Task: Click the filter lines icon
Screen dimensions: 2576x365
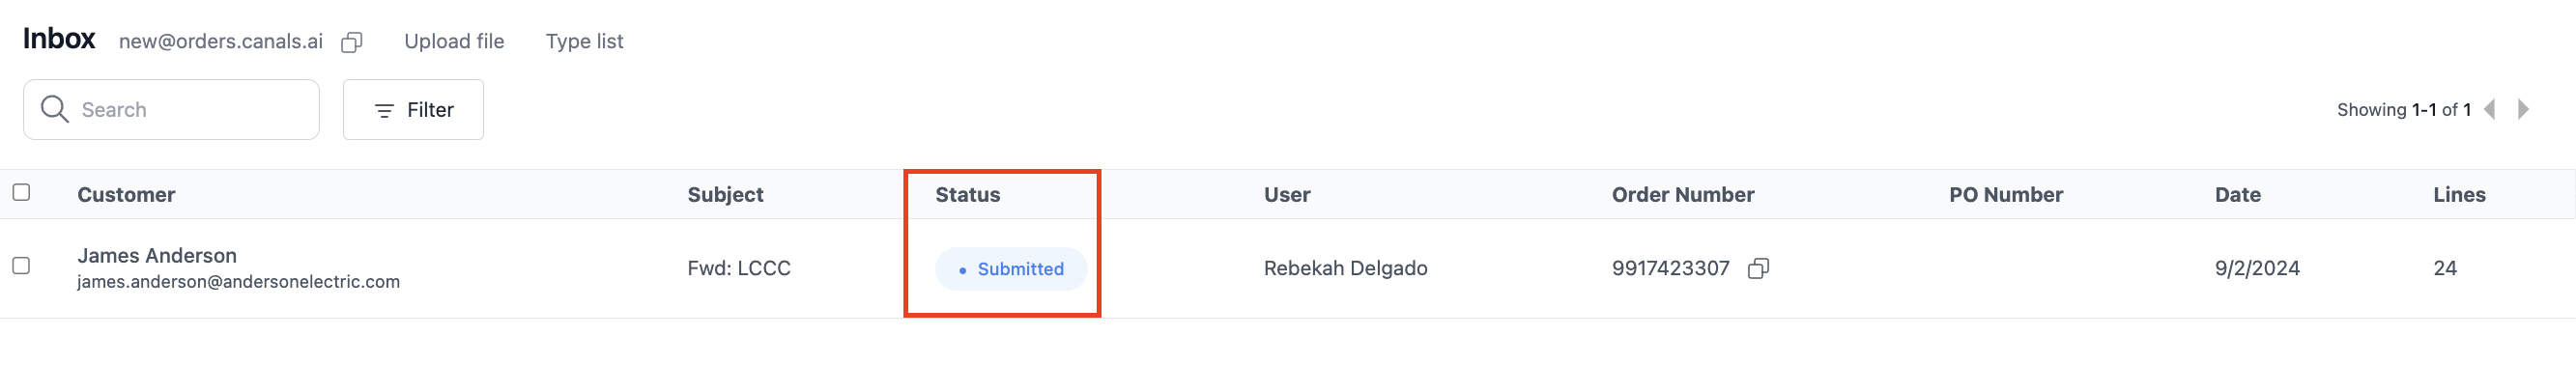Action: point(384,110)
